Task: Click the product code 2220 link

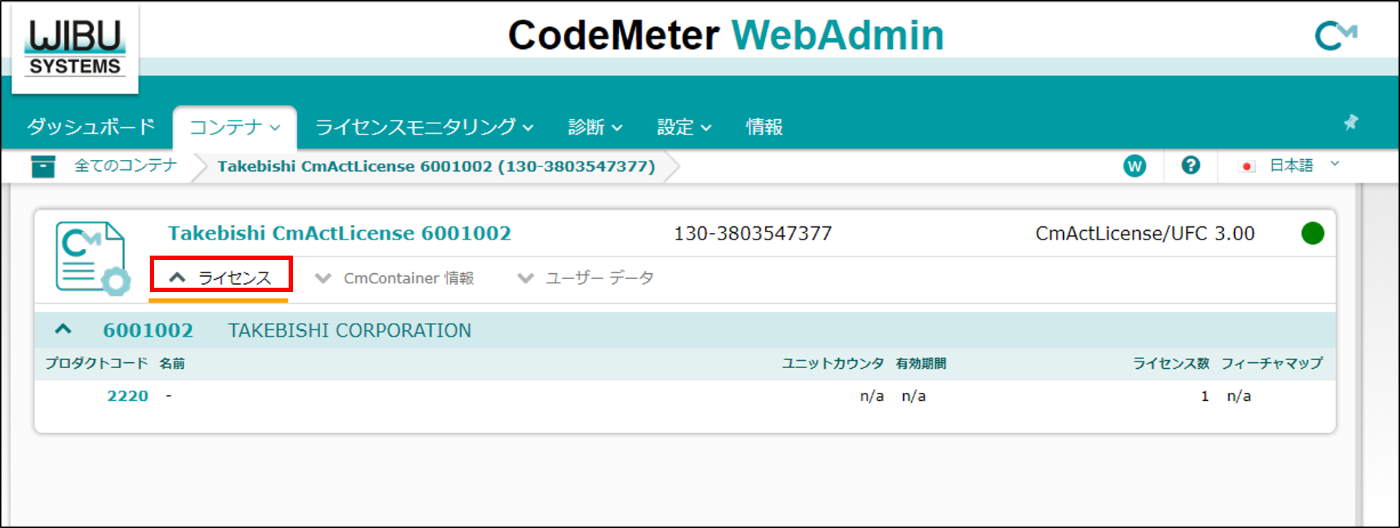Action: click(128, 396)
